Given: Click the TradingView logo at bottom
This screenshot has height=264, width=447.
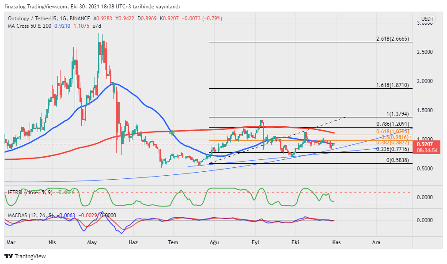Looking at the screenshot, I should point(25,256).
